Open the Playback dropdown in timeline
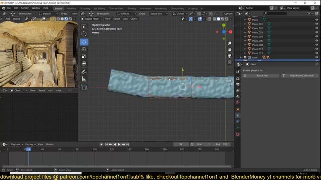The width and height of the screenshot is (321, 180). [x=17, y=144]
